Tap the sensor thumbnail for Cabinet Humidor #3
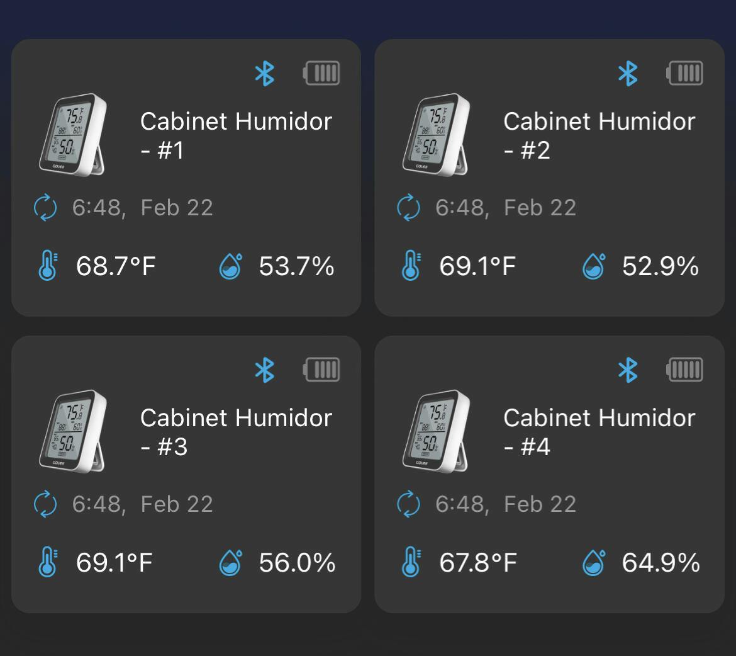 pos(72,431)
